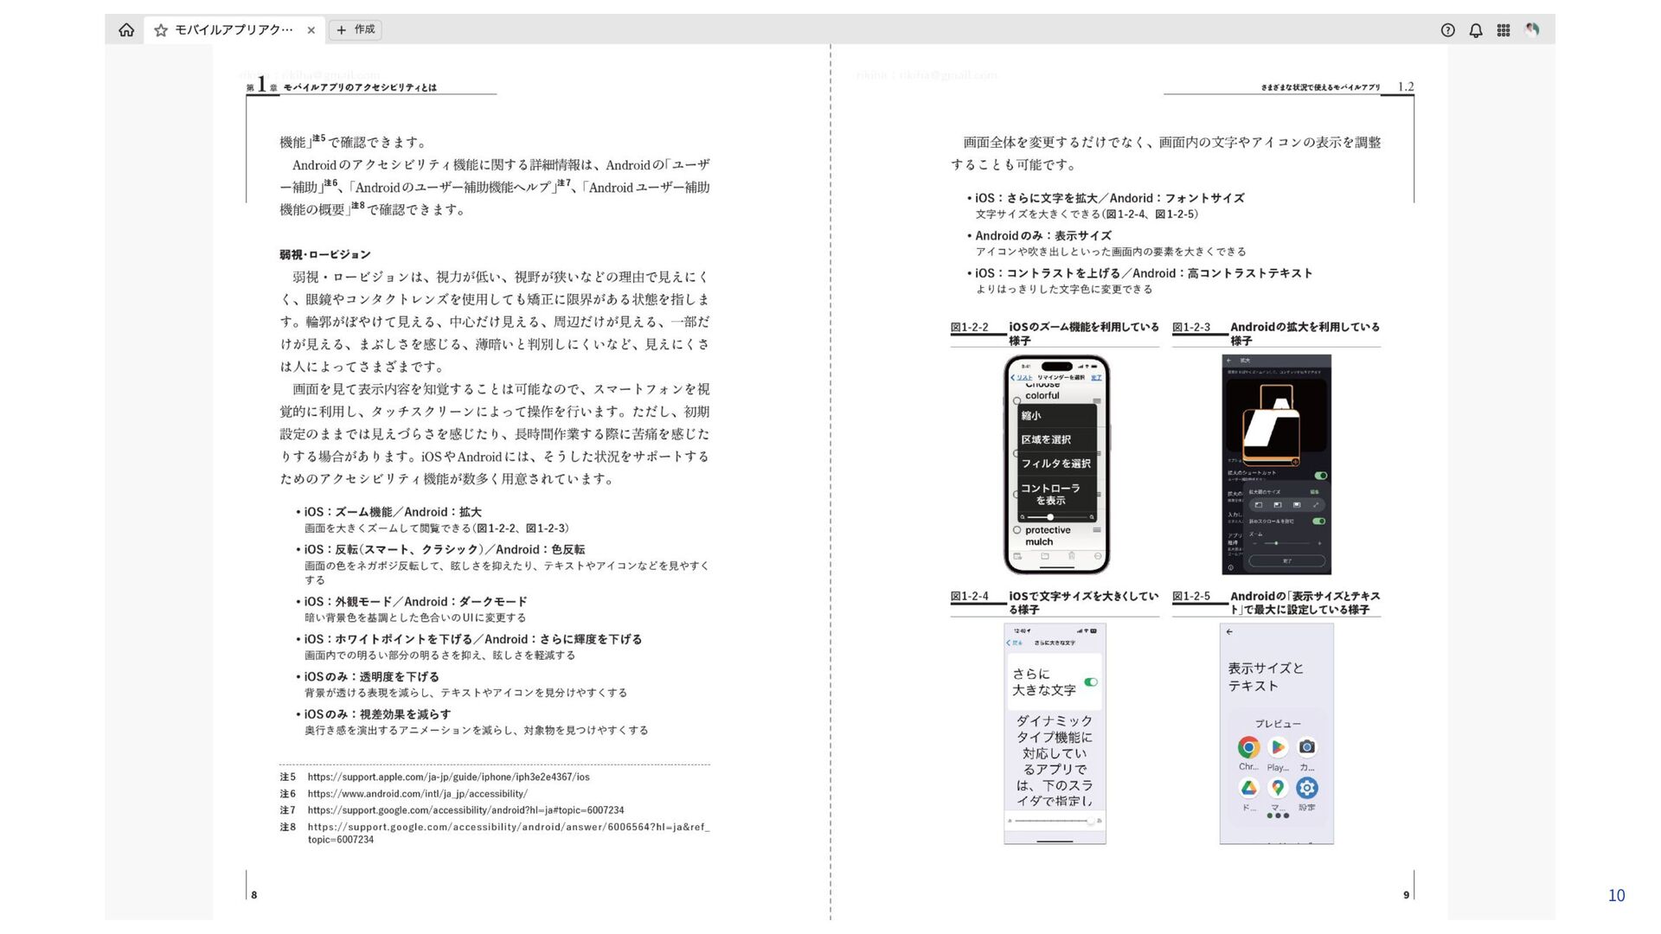Open the help question-mark icon

1447,30
